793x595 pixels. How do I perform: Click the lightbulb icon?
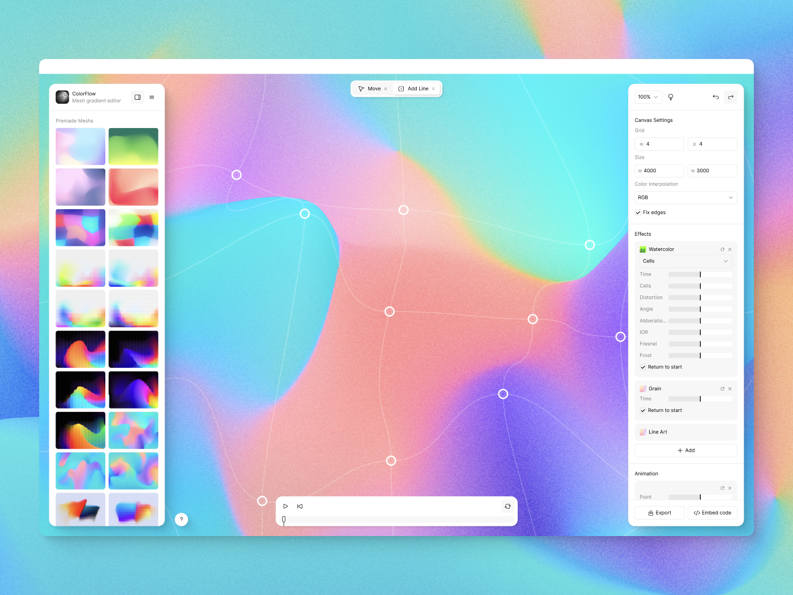click(671, 97)
